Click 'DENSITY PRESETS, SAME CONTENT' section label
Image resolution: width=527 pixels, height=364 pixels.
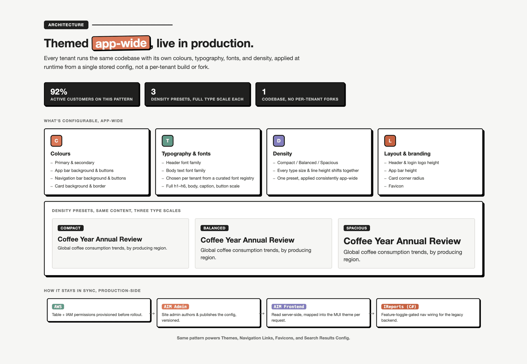tap(116, 211)
